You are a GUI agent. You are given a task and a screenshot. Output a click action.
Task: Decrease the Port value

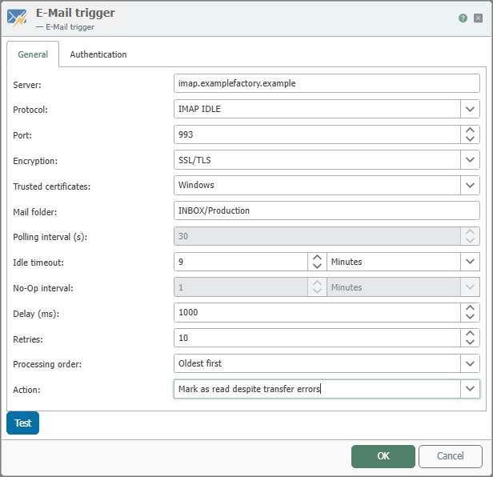470,139
